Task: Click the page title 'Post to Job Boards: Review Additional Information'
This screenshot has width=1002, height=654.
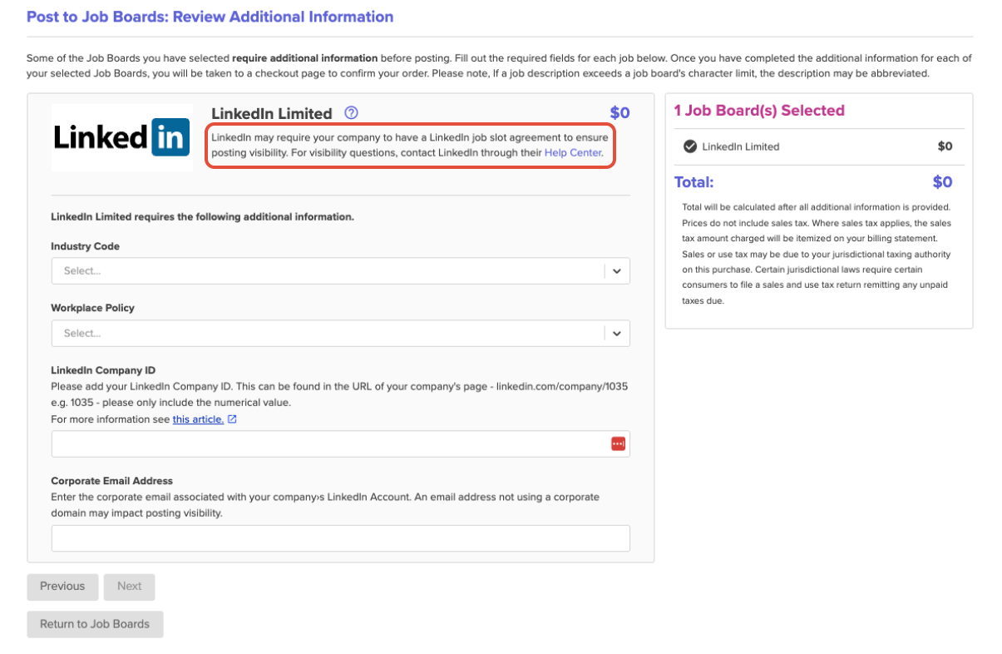Action: tap(210, 17)
